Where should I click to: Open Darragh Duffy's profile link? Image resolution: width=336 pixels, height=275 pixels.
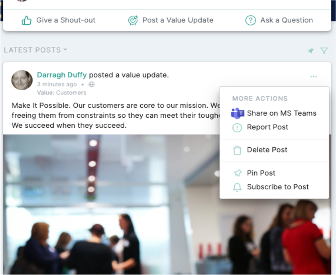[62, 75]
